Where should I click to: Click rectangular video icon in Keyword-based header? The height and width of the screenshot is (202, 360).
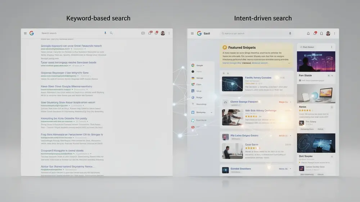143,33
